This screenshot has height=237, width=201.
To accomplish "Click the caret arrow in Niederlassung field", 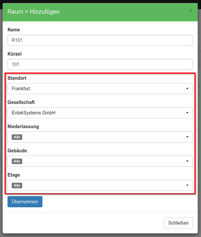I will [x=187, y=137].
